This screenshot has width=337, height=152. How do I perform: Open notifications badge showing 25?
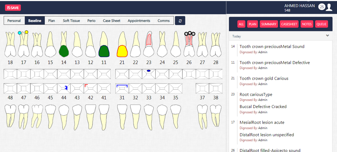pos(322,7)
